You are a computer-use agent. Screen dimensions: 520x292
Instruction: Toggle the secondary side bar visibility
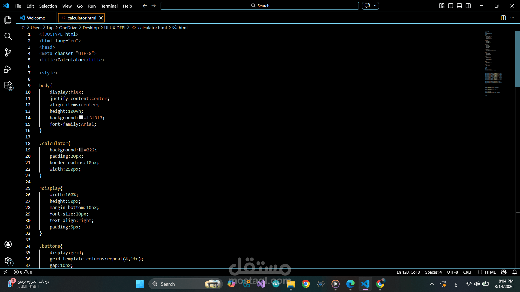pos(468,6)
